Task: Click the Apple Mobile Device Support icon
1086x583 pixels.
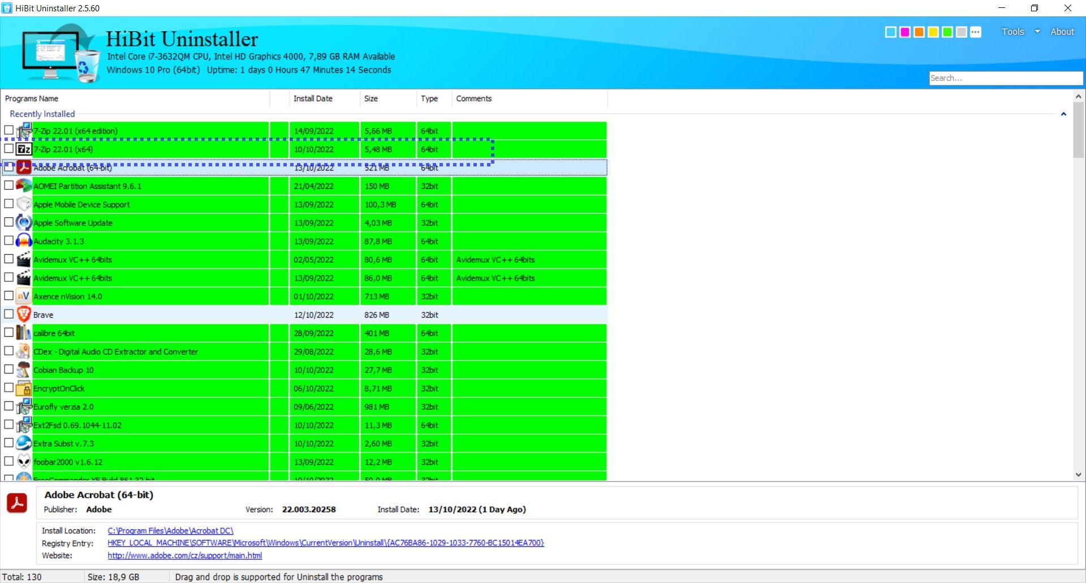Action: click(24, 204)
